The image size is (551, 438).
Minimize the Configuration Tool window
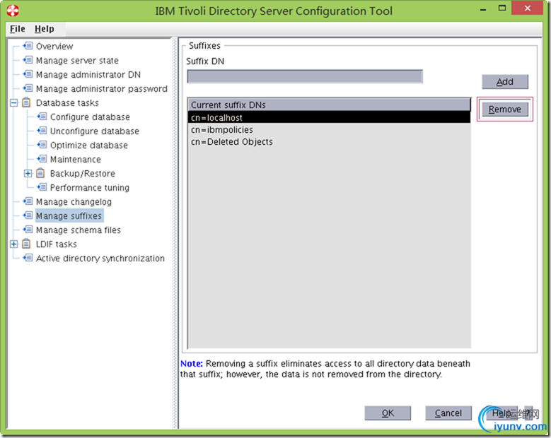pos(483,8)
